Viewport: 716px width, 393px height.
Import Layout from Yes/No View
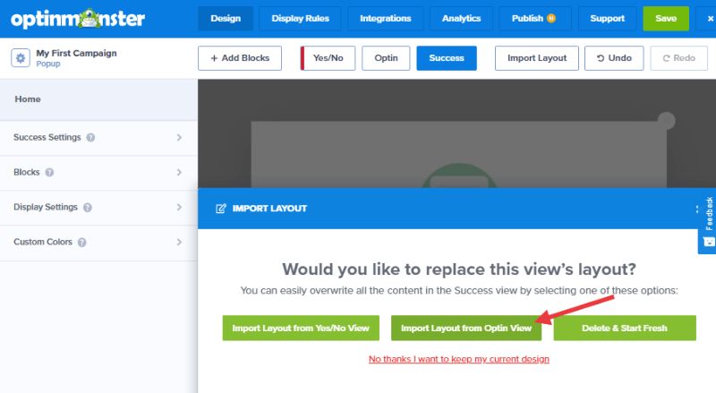301,329
